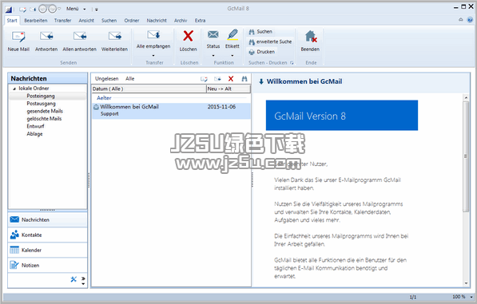Click the blue down arrow beside Willkommen heading
This screenshot has height=304, width=477.
click(x=261, y=81)
